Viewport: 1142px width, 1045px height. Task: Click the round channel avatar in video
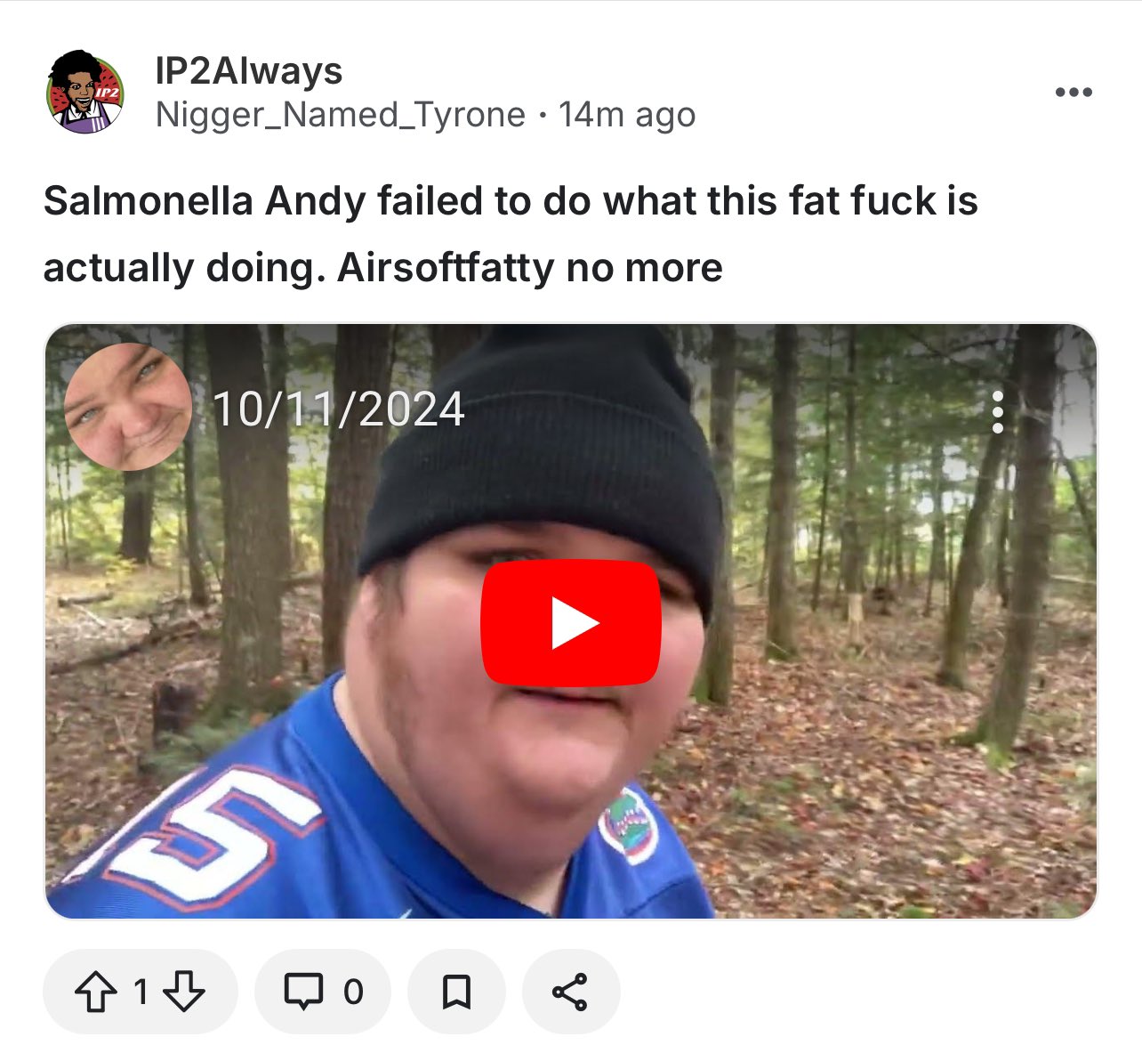point(128,407)
